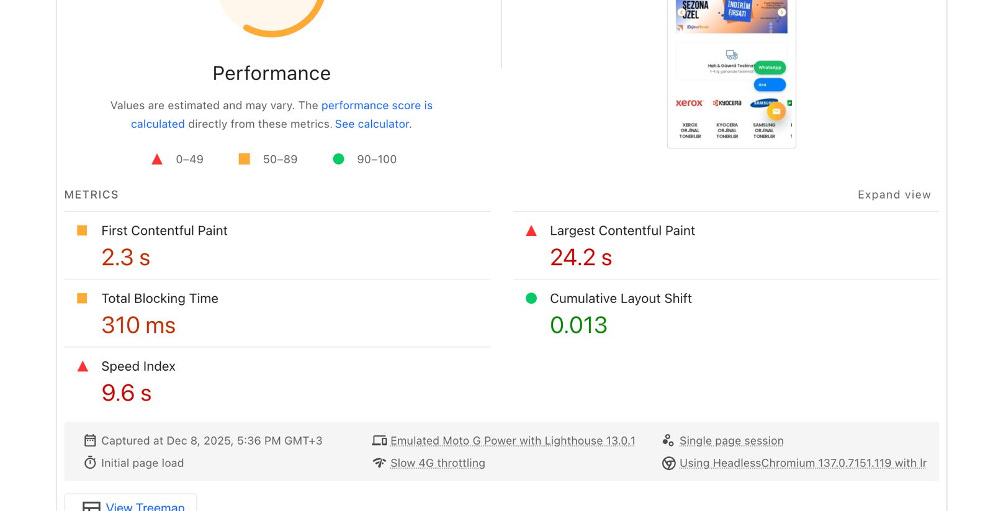Viewport: 993px width, 511px height.
Task: Open Emulated Moto G Power with Lighthouse details
Action: (513, 441)
